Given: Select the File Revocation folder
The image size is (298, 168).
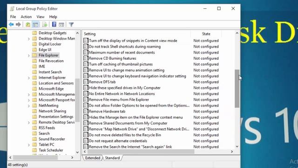Looking at the screenshot, I should [51, 61].
